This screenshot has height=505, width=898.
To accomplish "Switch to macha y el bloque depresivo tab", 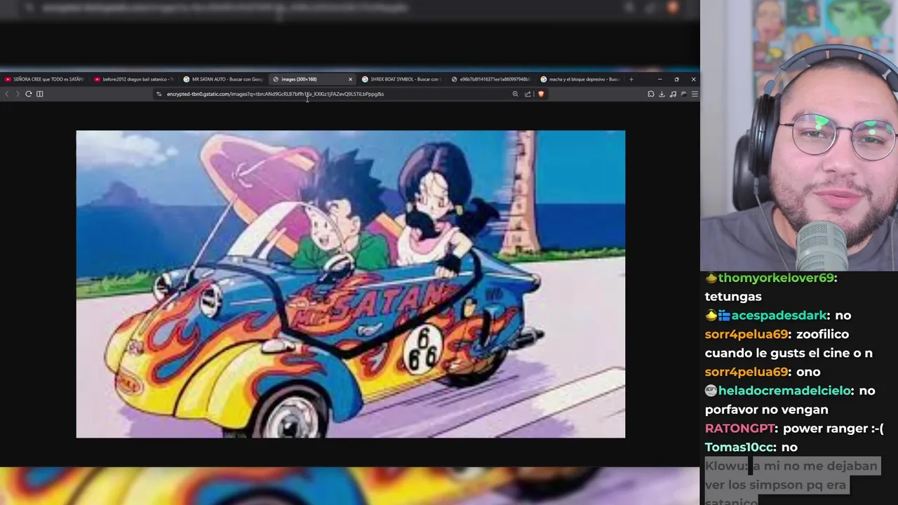I will [x=580, y=79].
